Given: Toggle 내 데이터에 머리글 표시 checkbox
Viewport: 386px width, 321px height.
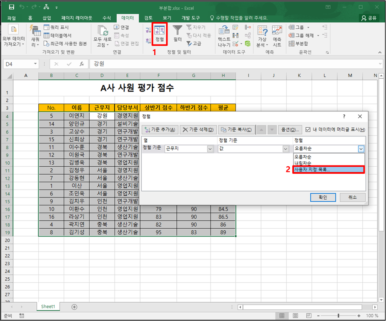Looking at the screenshot, I should (308, 129).
